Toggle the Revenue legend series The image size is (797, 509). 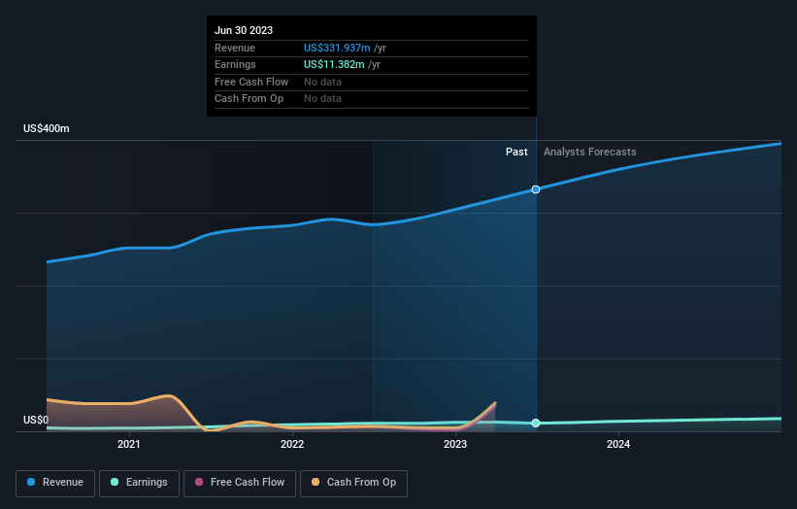(55, 483)
